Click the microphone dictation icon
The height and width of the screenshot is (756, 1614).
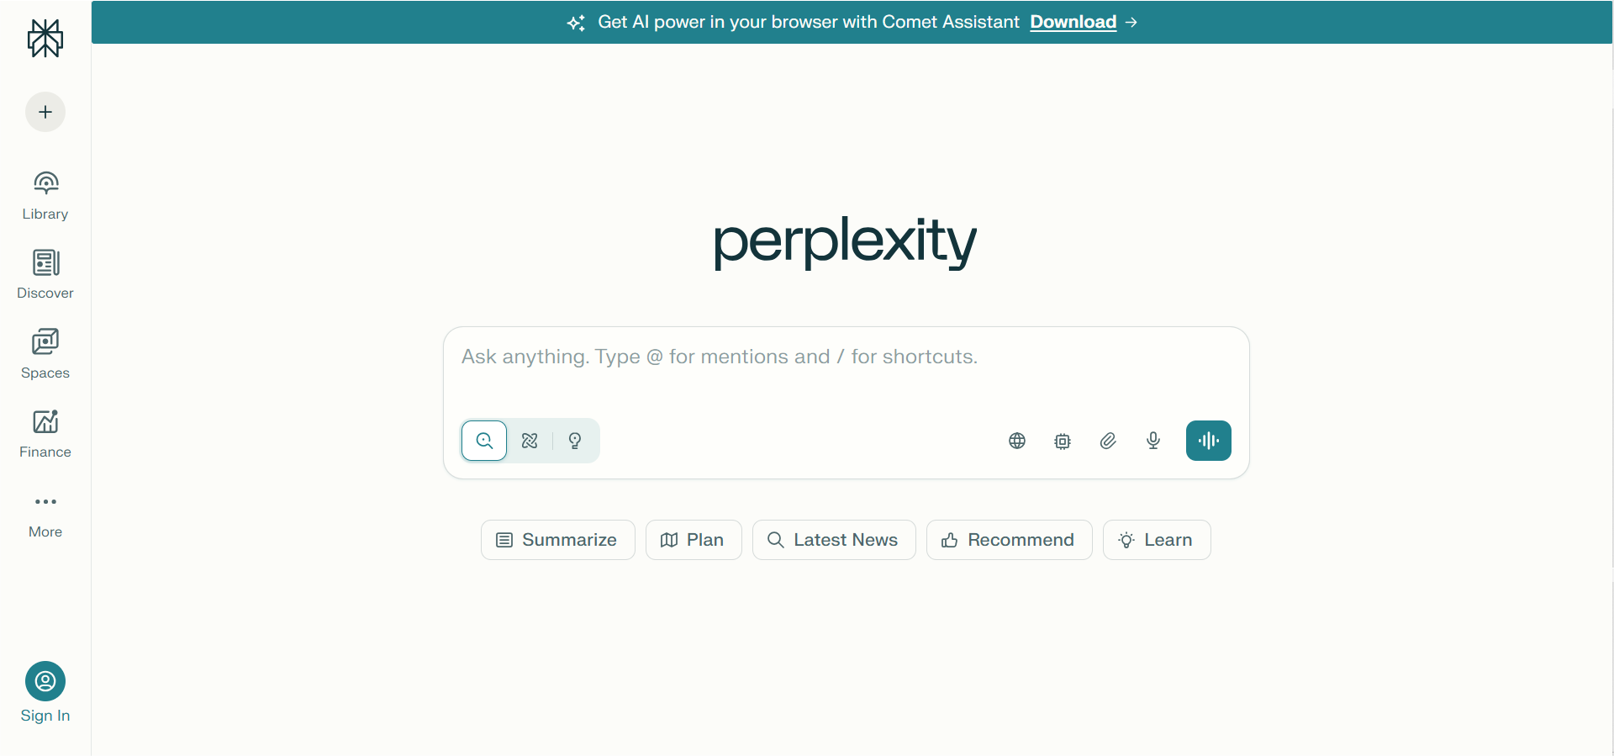pyautogui.click(x=1153, y=441)
